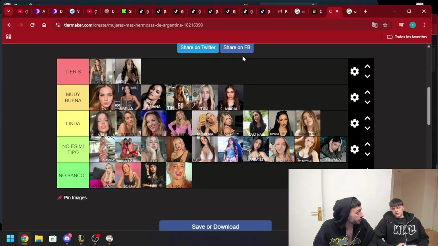Image resolution: width=438 pixels, height=246 pixels.
Task: Open the apps grid in bookmarks bar
Action: pos(9,37)
